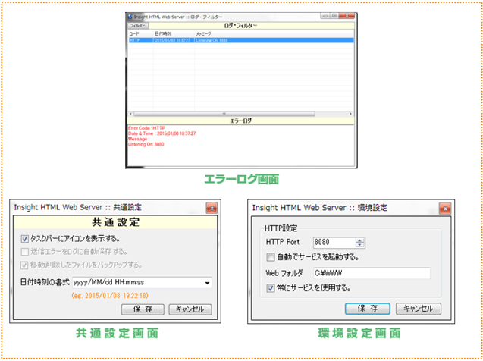Click the app icon in log window title
Viewport: 483px width, 361px height.
coord(130,17)
